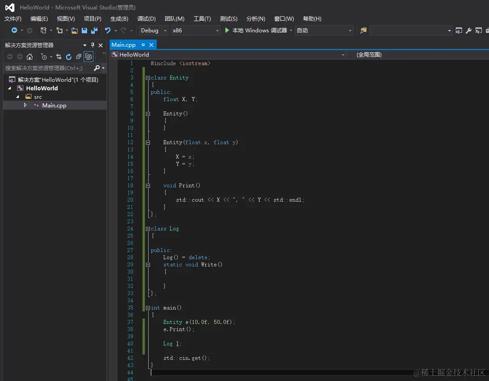Image resolution: width=489 pixels, height=381 pixels.
Task: Click the Find in Files toolbar icon
Action: click(363, 31)
